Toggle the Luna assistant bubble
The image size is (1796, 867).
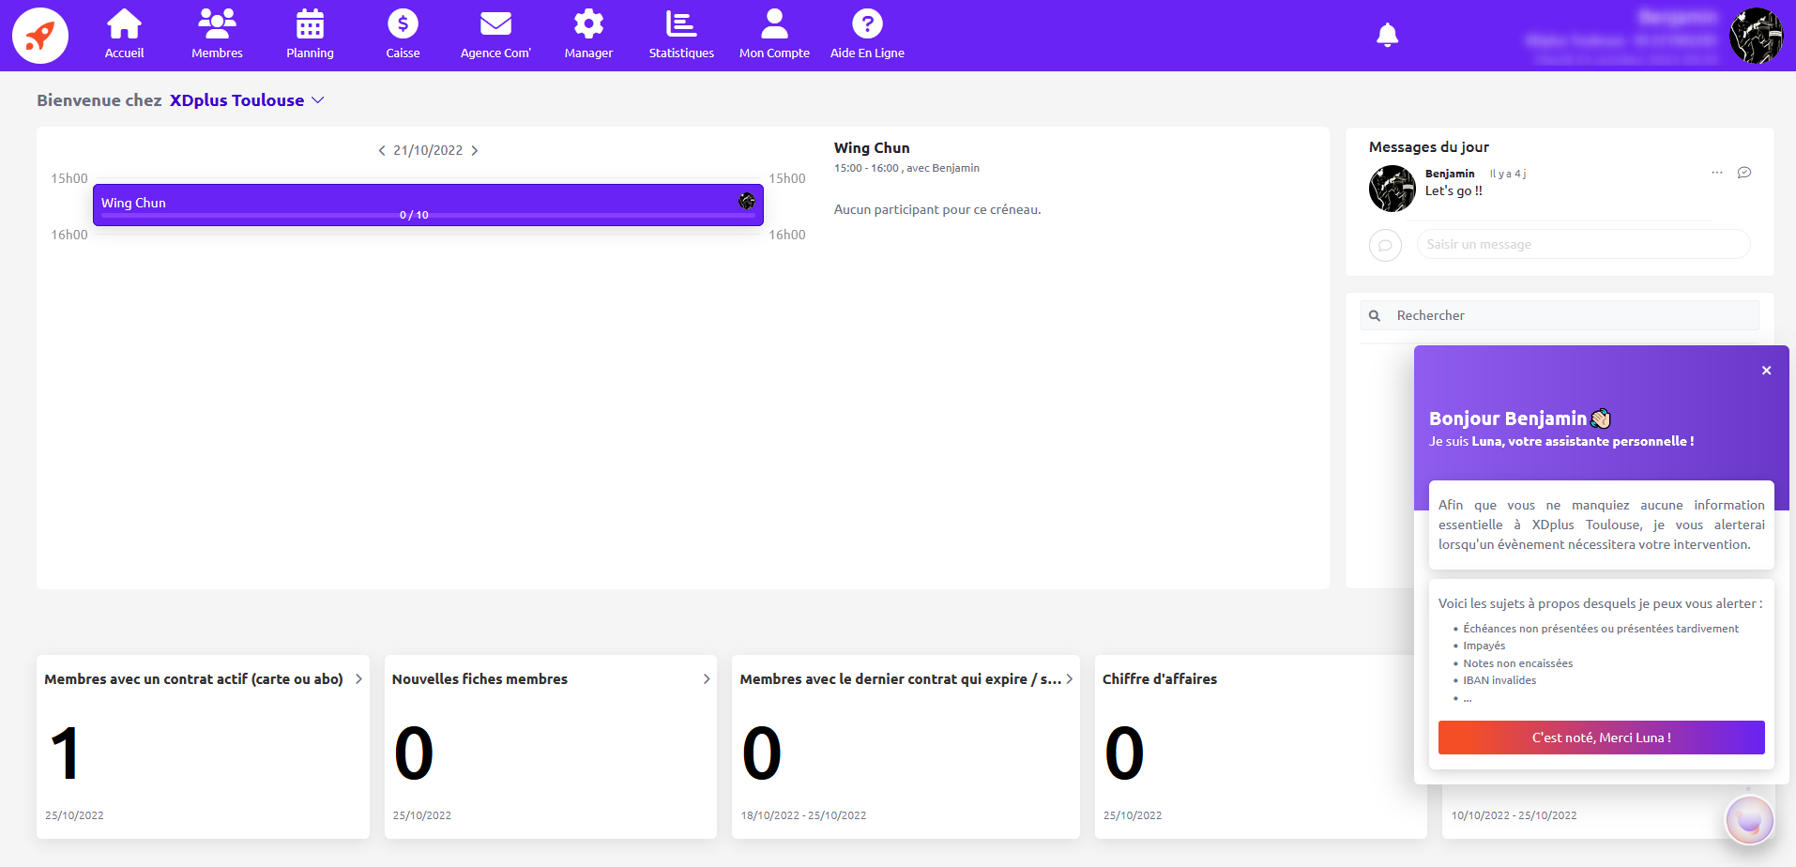pyautogui.click(x=1749, y=820)
